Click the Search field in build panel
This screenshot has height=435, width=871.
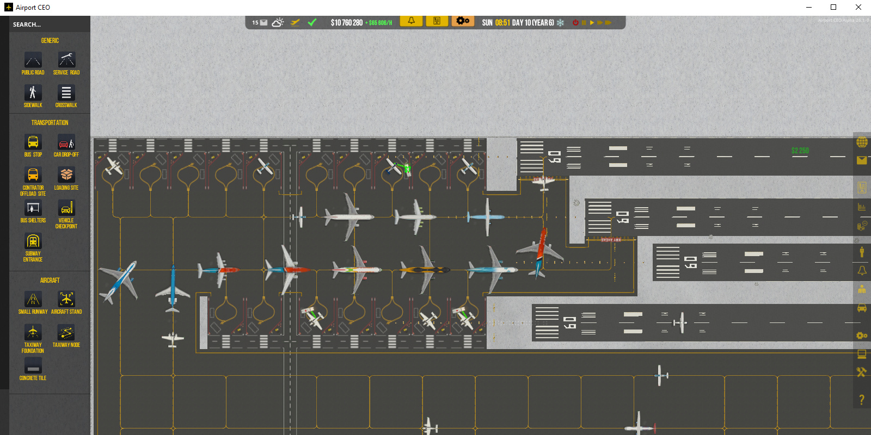pyautogui.click(x=49, y=24)
